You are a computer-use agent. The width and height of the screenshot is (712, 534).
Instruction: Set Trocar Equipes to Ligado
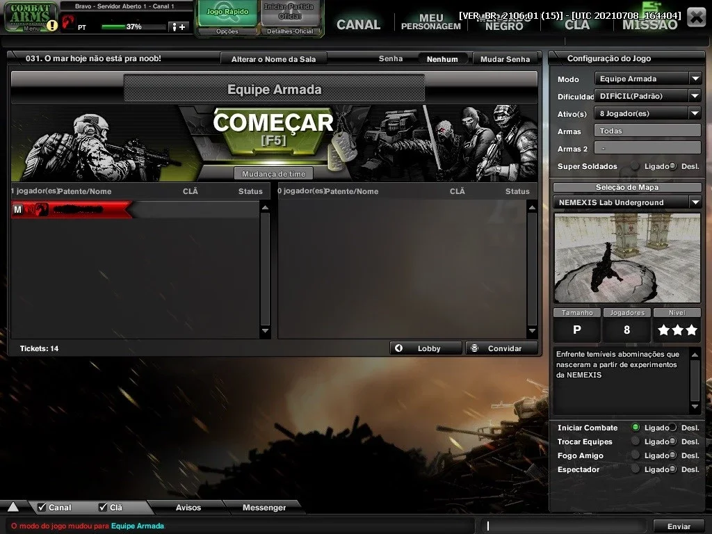636,442
